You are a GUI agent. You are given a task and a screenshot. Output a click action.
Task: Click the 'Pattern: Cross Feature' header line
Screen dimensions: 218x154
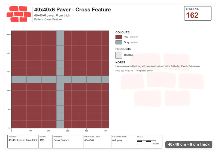click(x=48, y=19)
